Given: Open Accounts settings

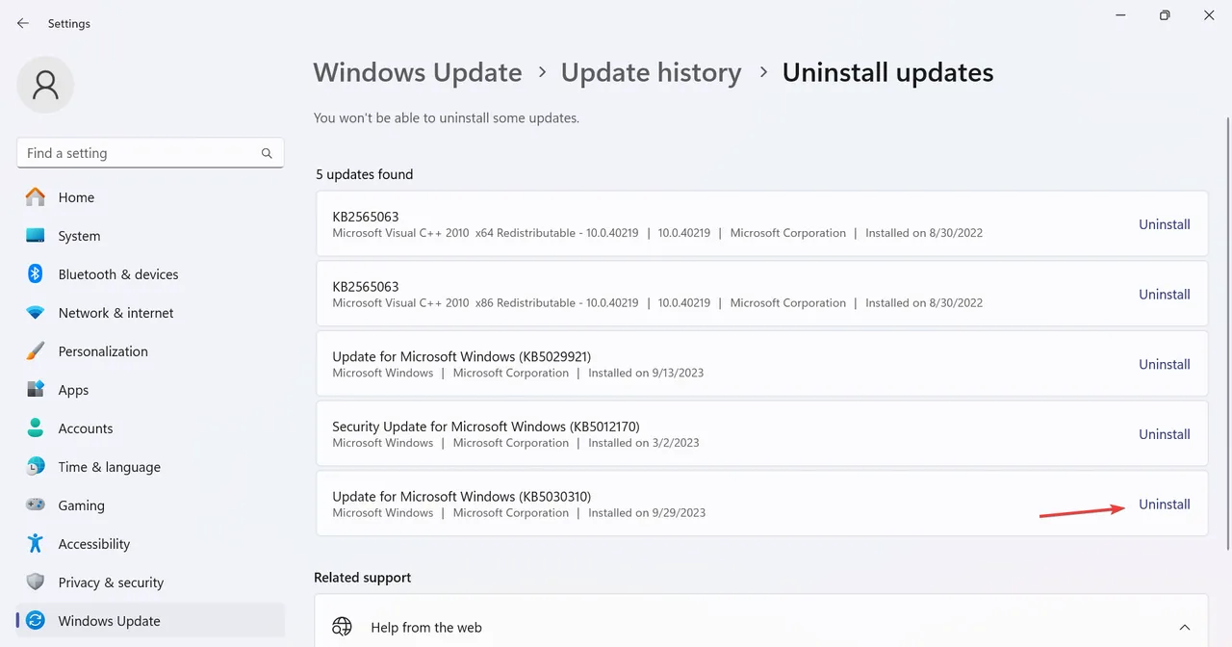Looking at the screenshot, I should (x=150, y=428).
